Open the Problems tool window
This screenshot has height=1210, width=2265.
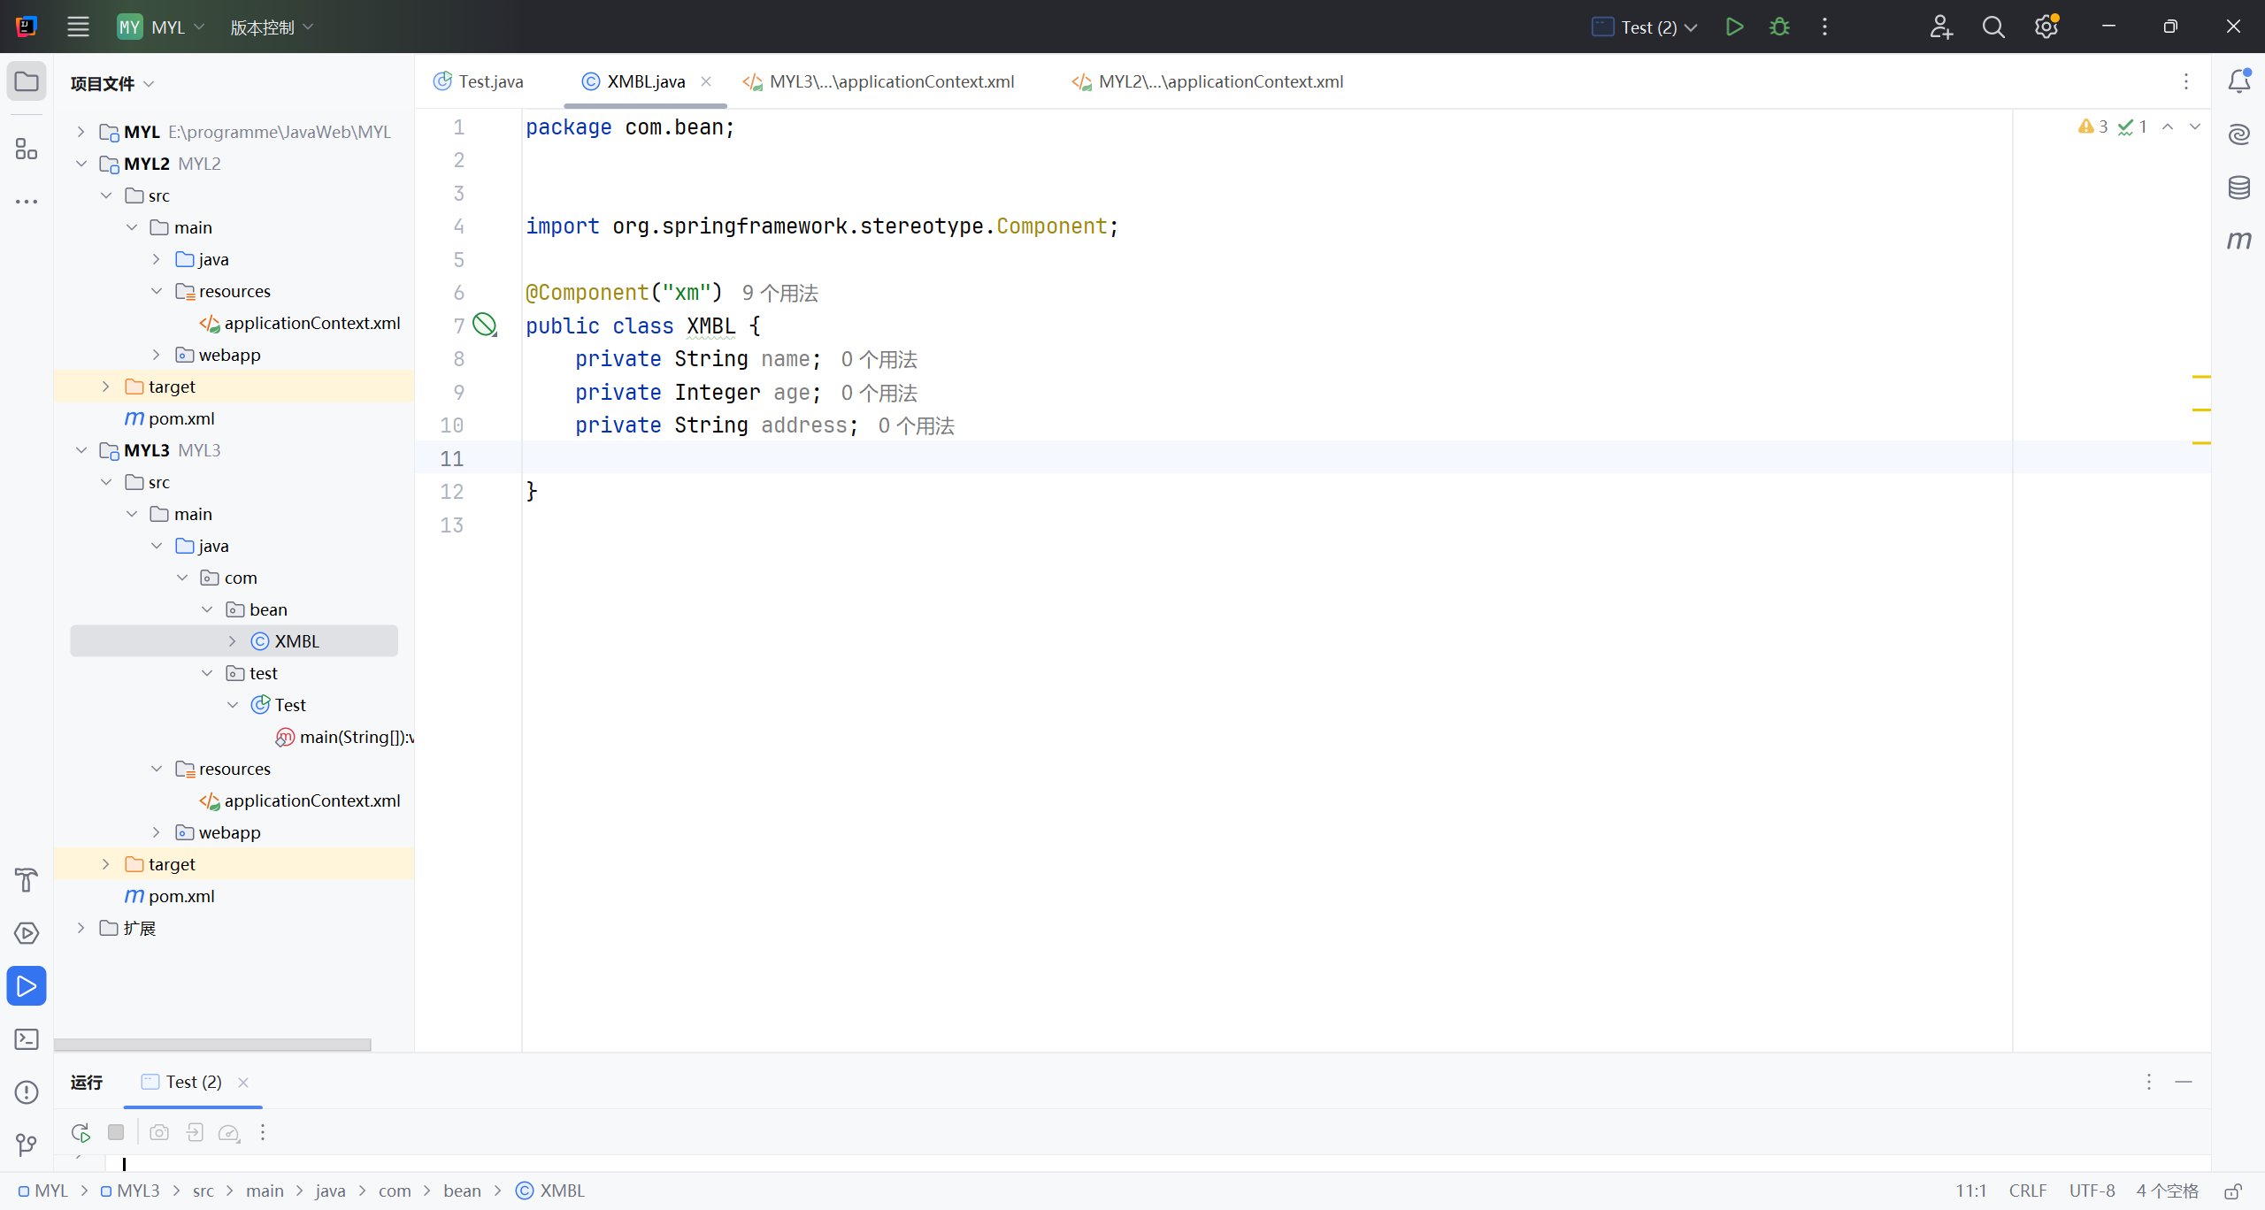pos(27,1092)
